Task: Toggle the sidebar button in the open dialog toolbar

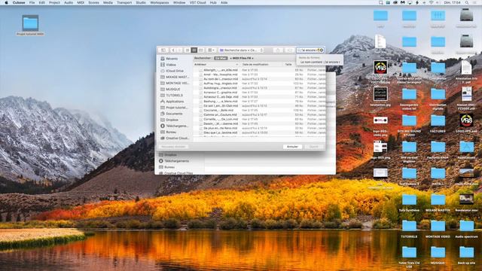Action: pos(163,50)
